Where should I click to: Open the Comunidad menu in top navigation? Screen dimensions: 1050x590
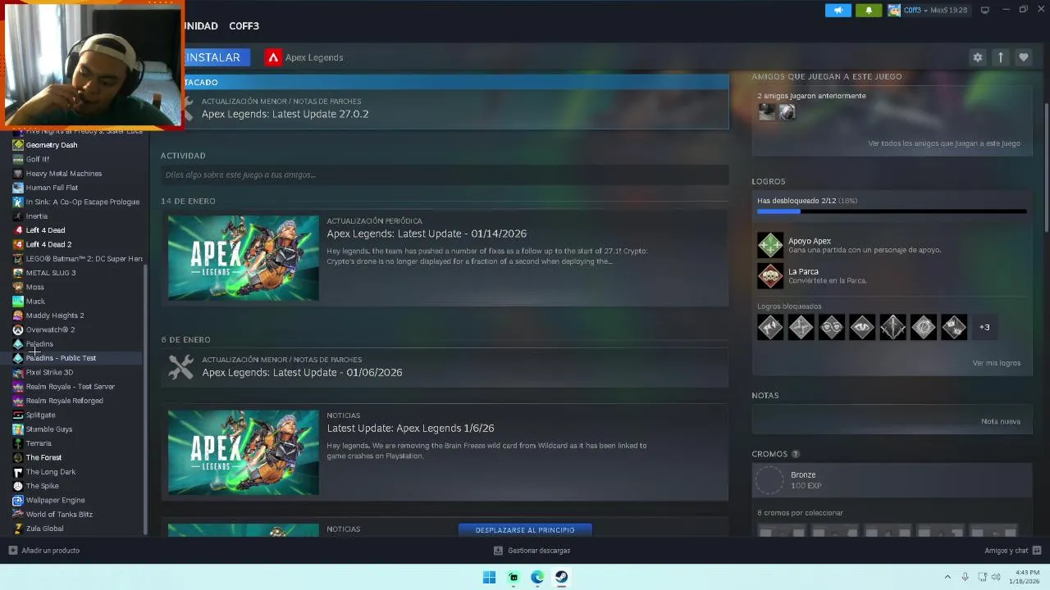[201, 26]
